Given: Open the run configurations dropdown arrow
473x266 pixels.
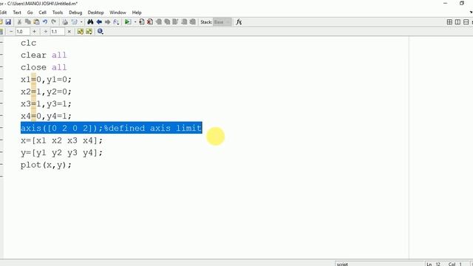Looking at the screenshot, I should (135, 22).
